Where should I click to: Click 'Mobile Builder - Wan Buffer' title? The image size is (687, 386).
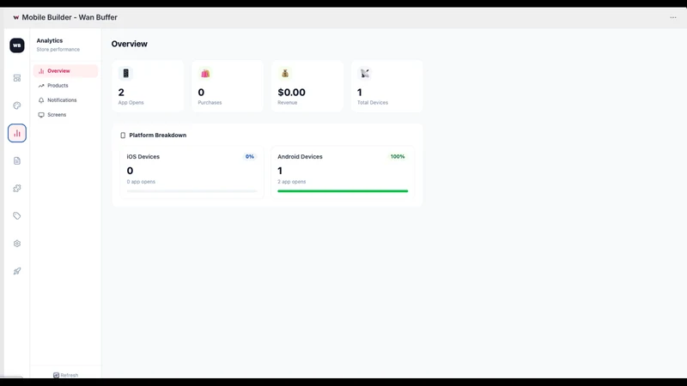(x=70, y=17)
